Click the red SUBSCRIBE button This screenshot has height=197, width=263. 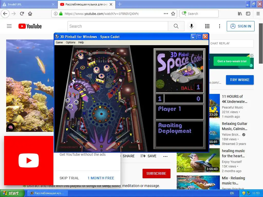coord(156,173)
